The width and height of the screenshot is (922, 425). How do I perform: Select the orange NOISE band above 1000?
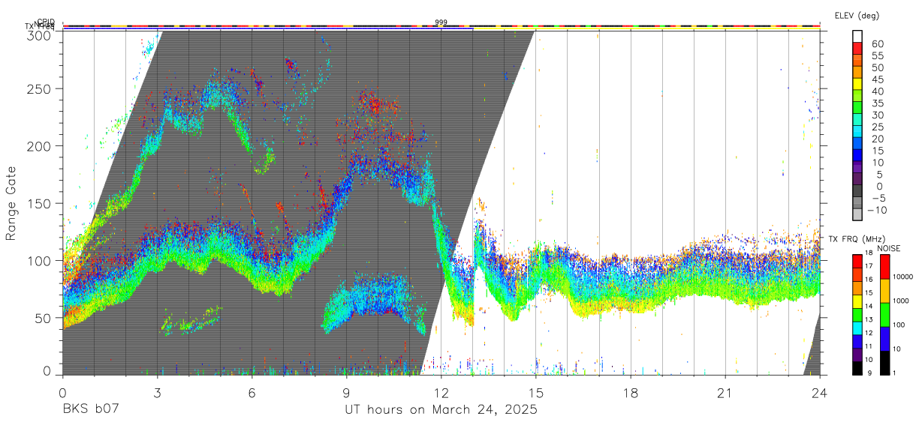pos(884,291)
